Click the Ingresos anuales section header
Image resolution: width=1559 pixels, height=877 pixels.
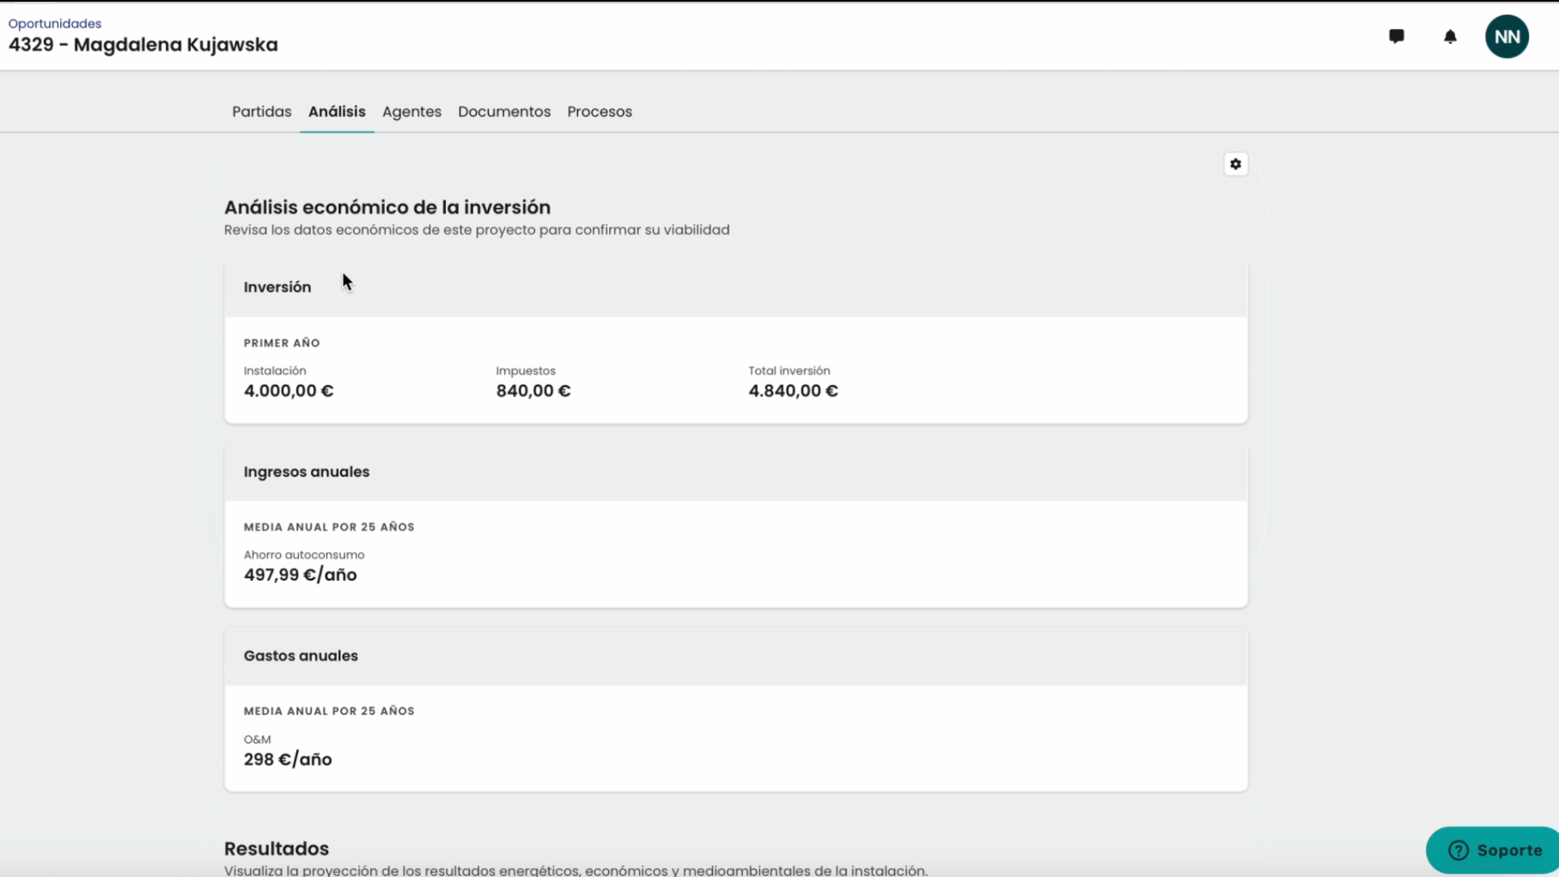pyautogui.click(x=736, y=472)
